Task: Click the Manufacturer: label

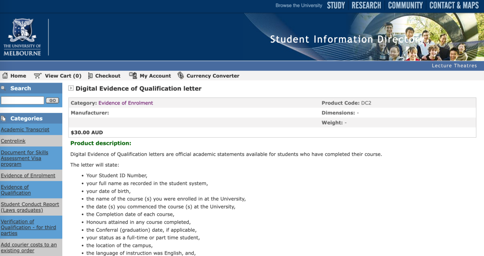Action: (90, 113)
